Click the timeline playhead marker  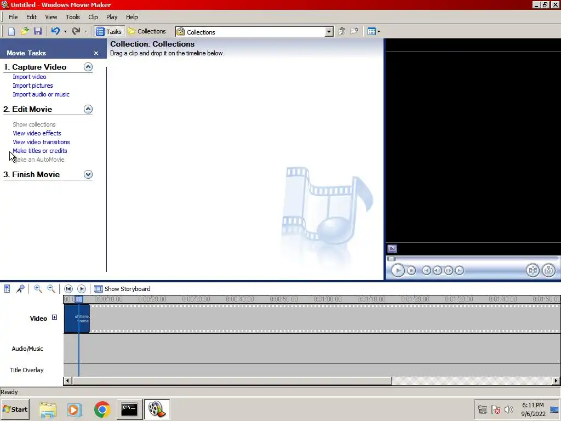click(79, 299)
